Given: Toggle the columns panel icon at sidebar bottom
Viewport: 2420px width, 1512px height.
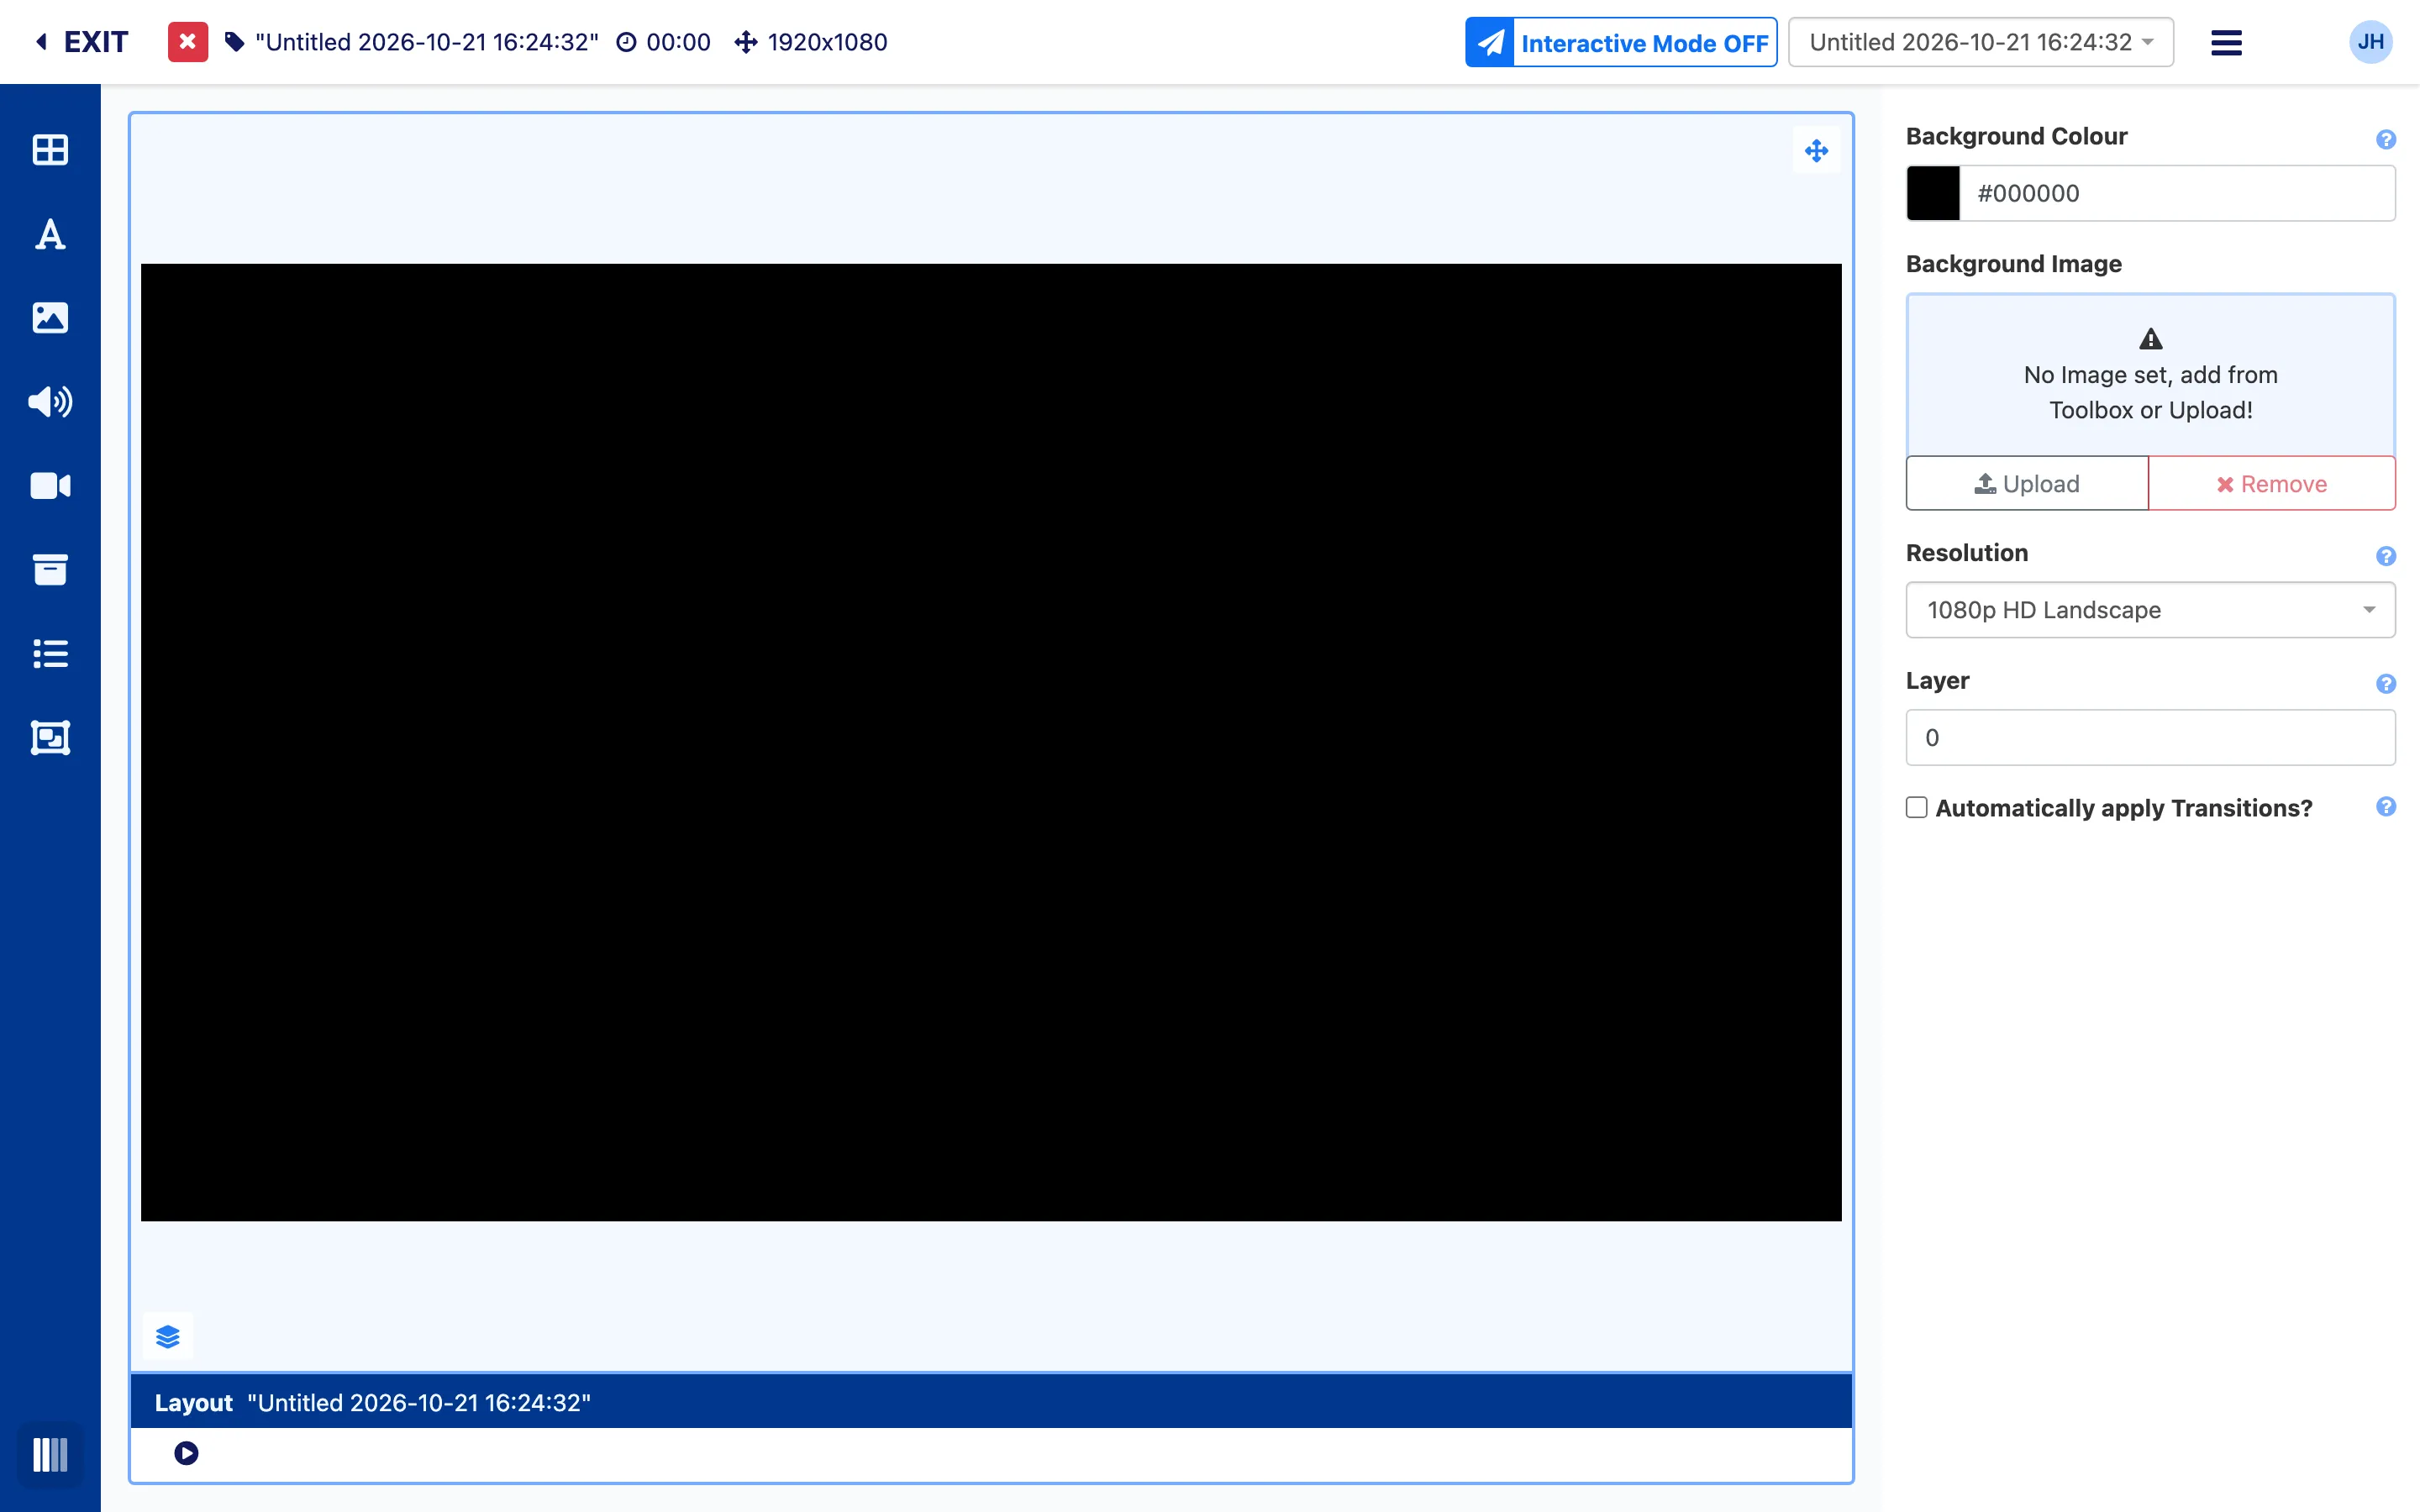Looking at the screenshot, I should 50,1454.
